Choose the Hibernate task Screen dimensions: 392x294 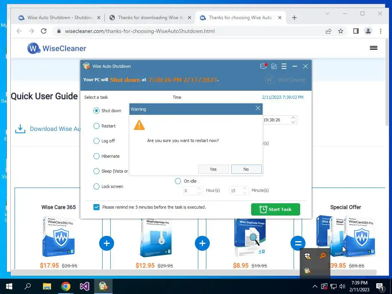click(96, 156)
